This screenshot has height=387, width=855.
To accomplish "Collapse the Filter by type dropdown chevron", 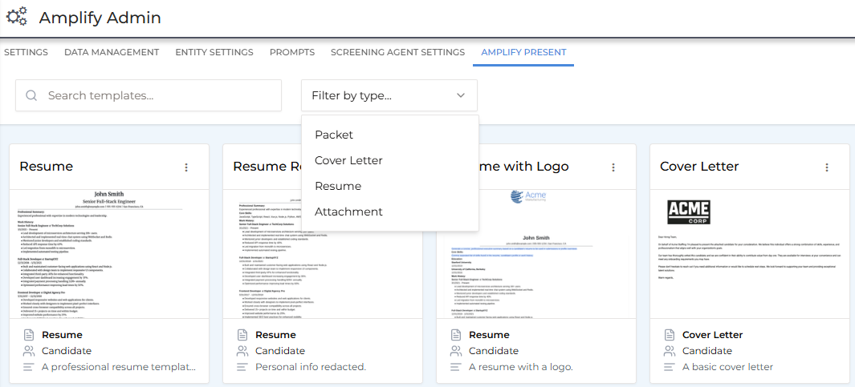I will pyautogui.click(x=461, y=95).
